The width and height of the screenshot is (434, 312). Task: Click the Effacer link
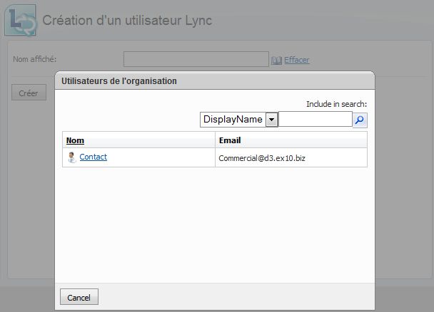click(297, 61)
